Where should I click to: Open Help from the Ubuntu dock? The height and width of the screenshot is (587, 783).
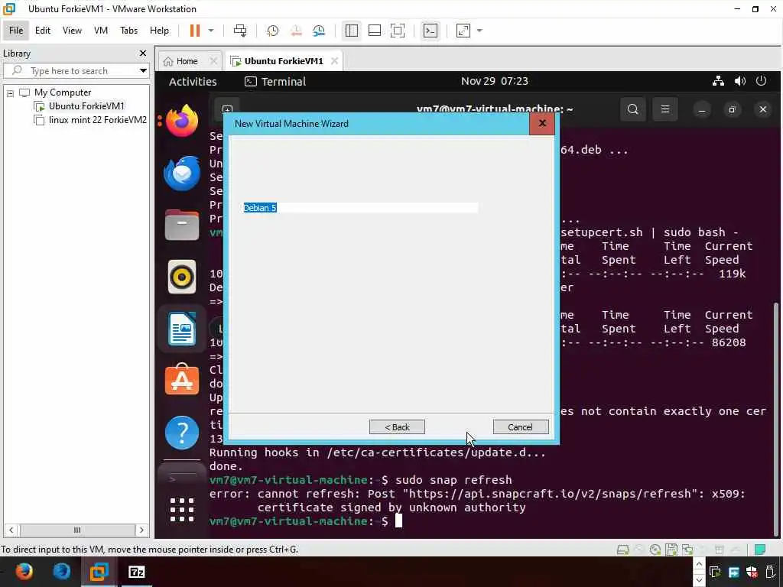(182, 433)
